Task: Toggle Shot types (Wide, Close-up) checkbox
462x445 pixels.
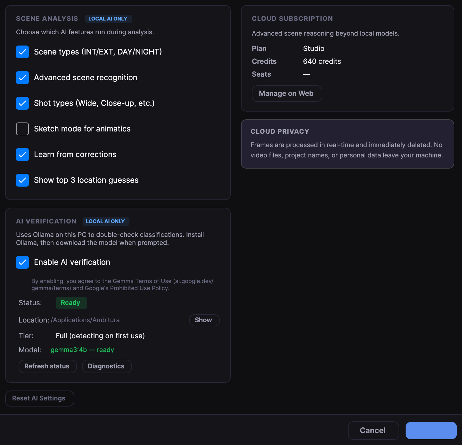Action: (22, 103)
